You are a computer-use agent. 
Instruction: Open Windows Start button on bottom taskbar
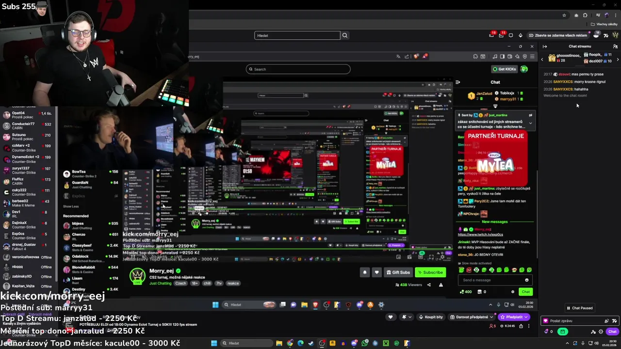[x=214, y=343]
